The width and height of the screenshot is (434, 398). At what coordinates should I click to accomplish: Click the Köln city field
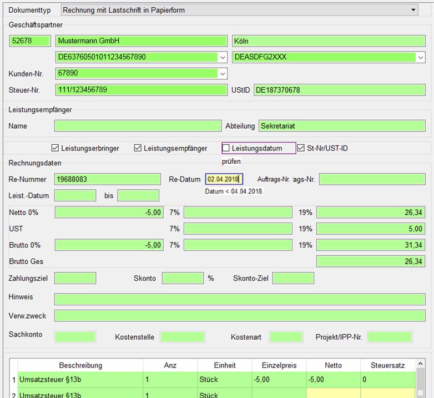coord(329,41)
